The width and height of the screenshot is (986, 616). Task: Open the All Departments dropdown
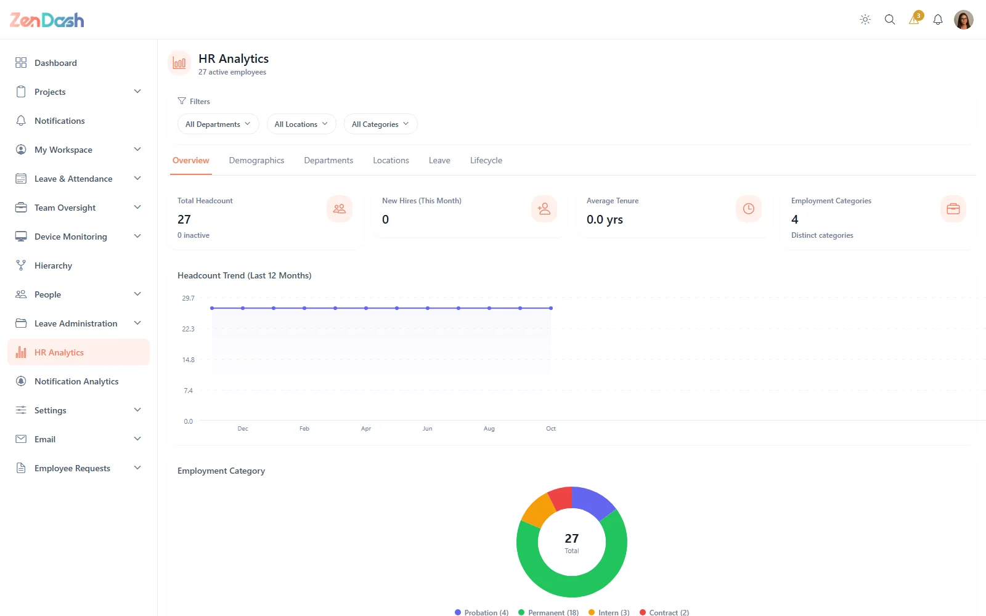coord(218,124)
